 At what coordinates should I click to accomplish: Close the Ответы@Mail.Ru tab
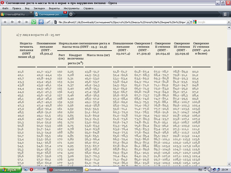(31, 13)
